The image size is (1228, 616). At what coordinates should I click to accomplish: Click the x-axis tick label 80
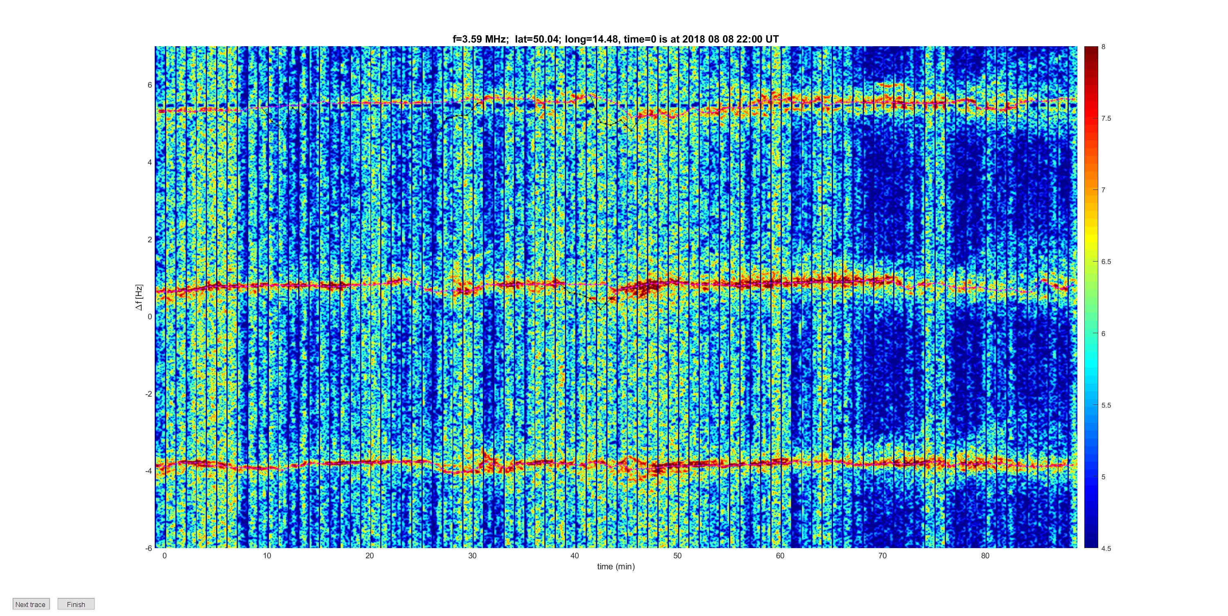point(985,556)
